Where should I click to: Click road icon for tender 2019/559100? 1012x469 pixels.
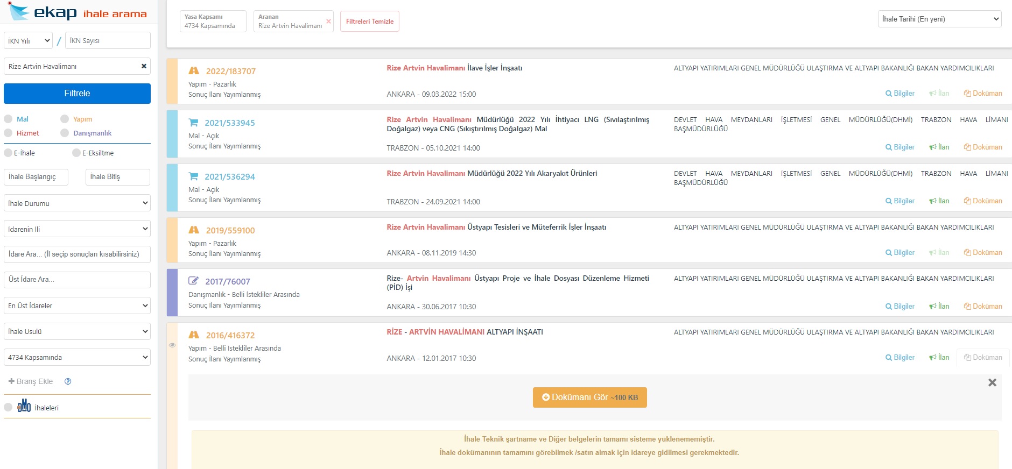[x=194, y=230]
